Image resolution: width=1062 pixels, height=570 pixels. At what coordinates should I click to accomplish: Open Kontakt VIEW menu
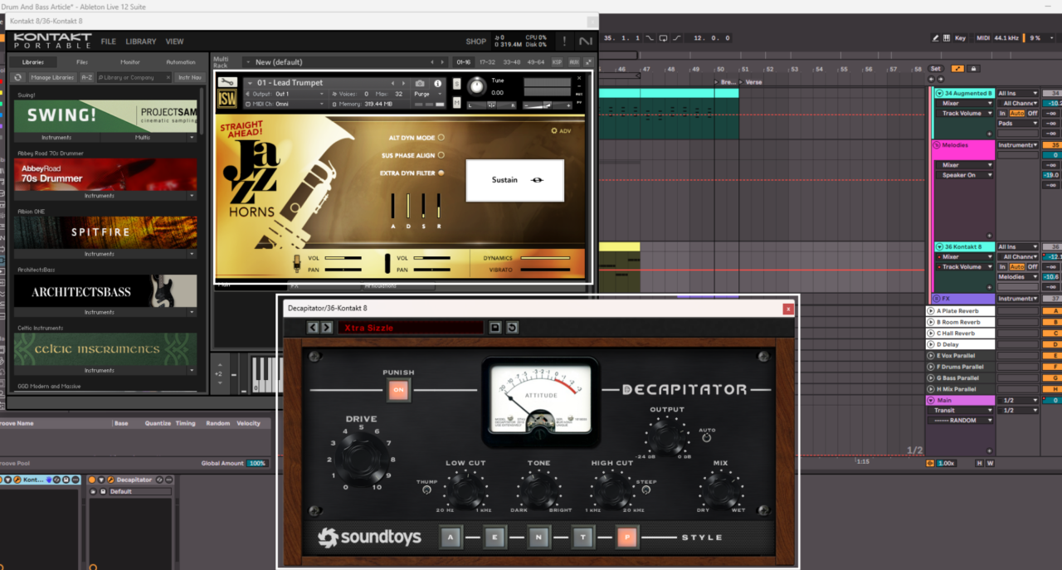(174, 41)
